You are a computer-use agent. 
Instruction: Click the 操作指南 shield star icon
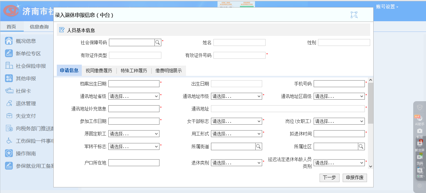tap(9, 153)
